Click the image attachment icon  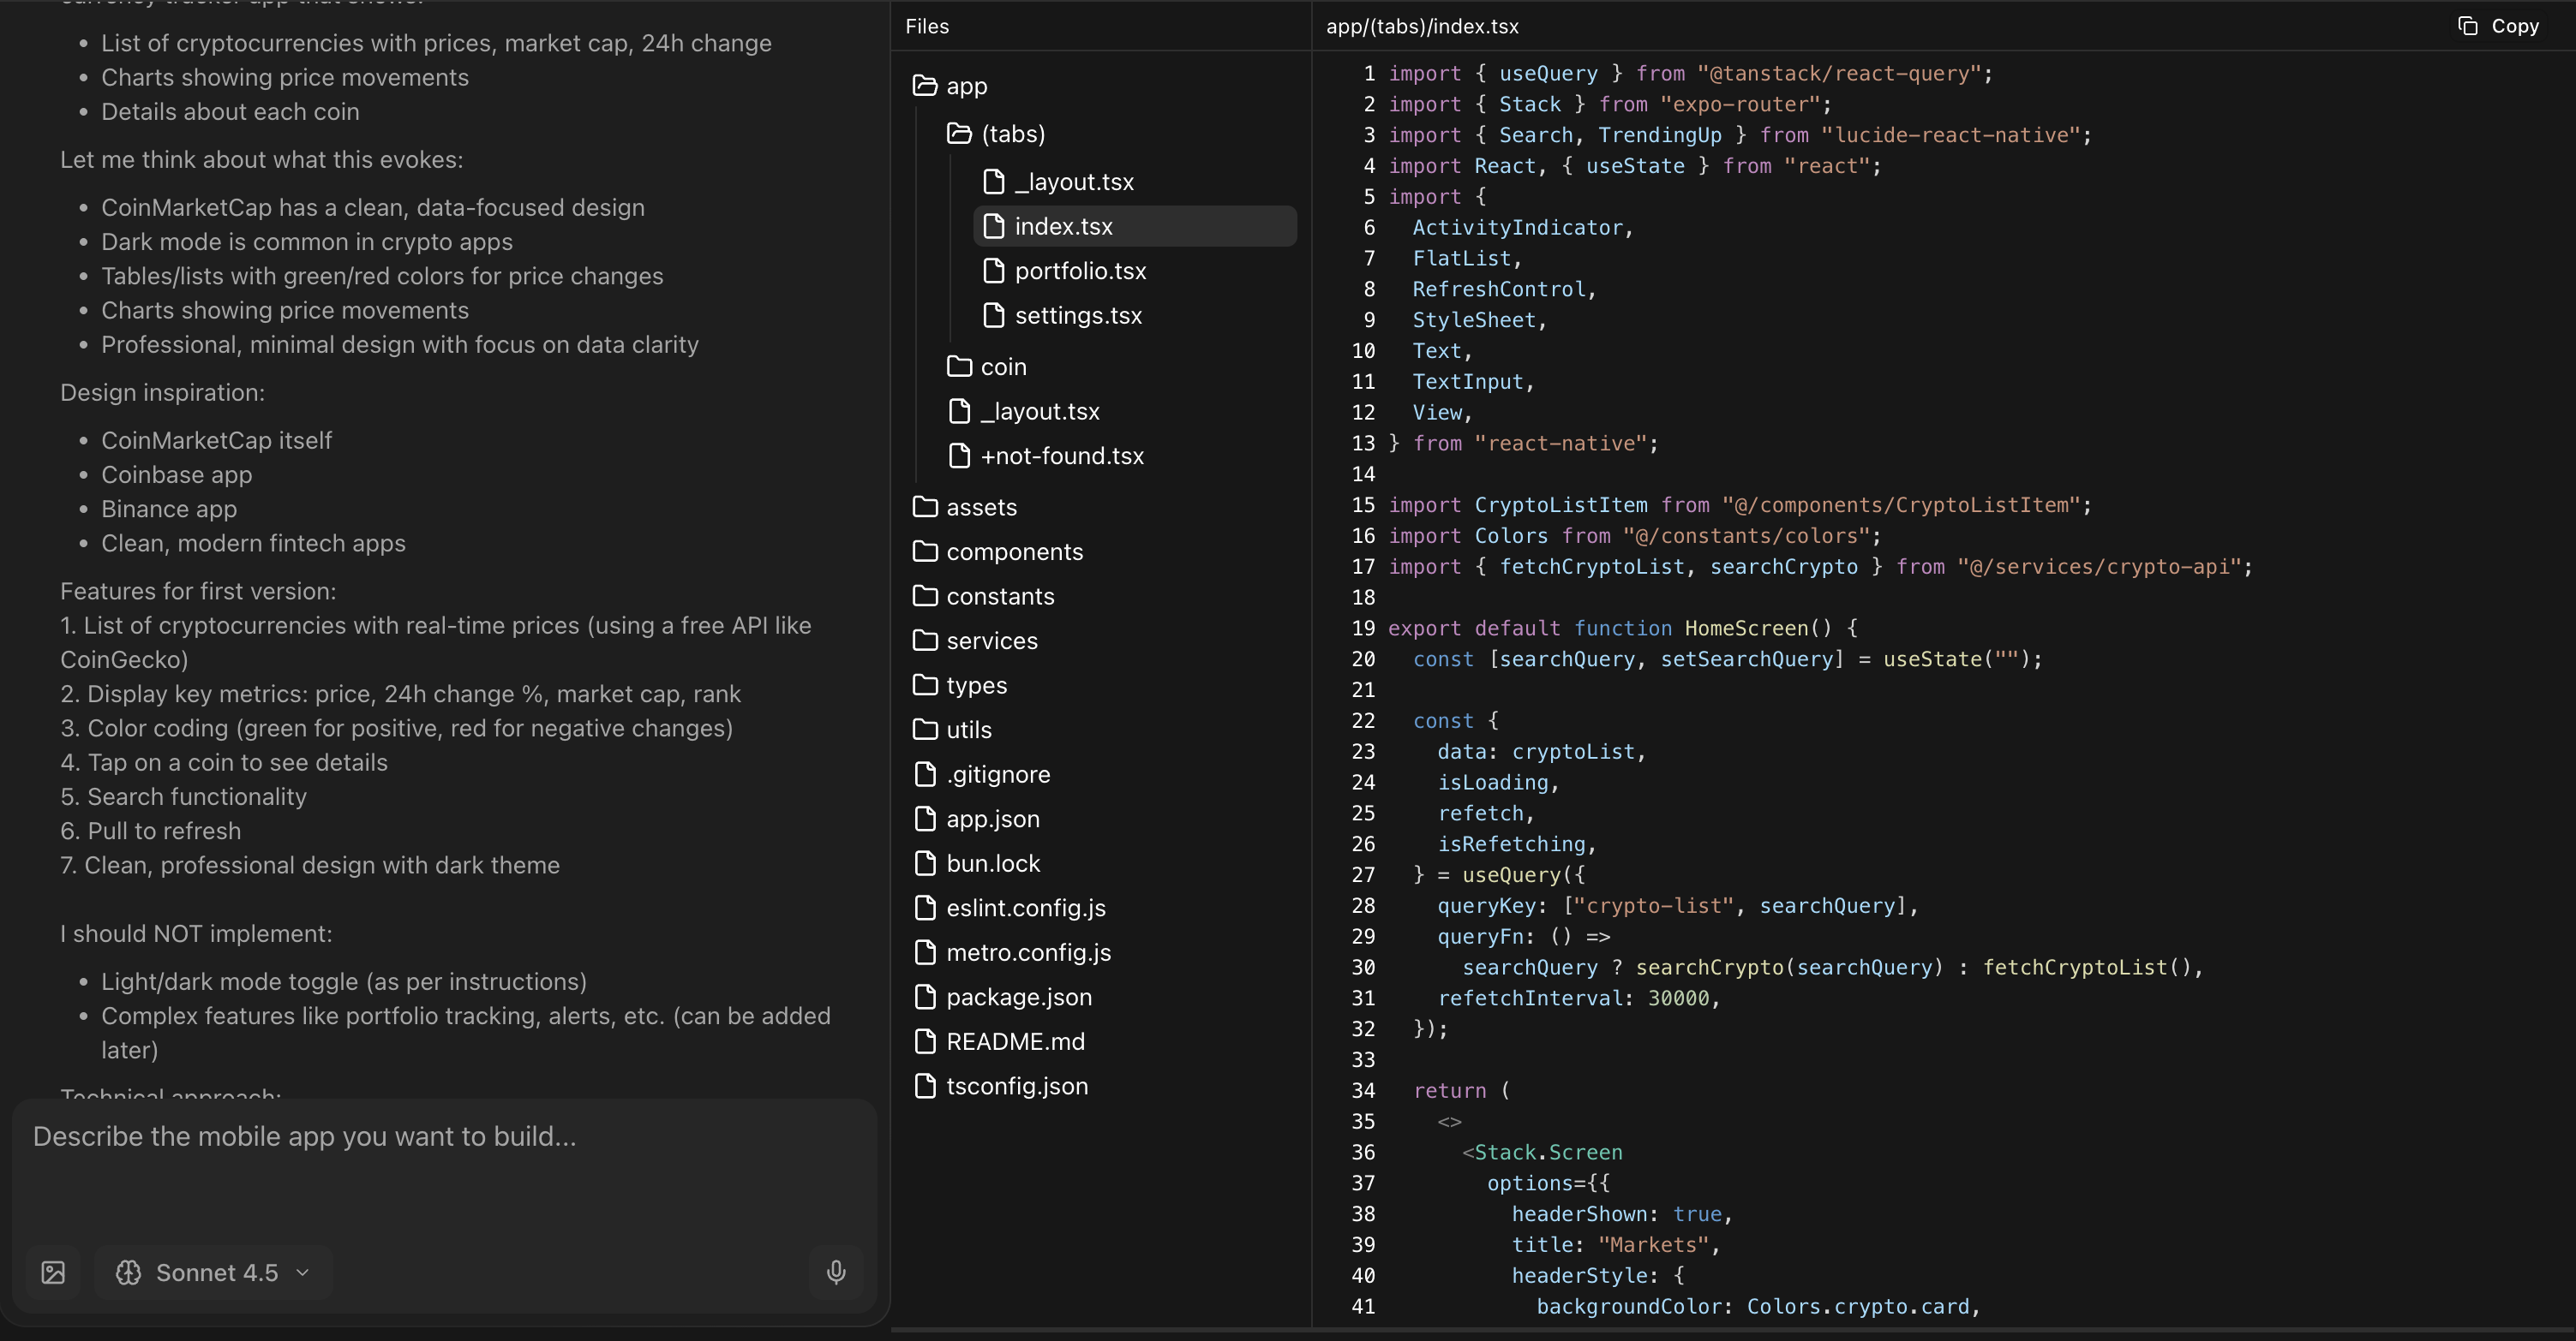(53, 1272)
